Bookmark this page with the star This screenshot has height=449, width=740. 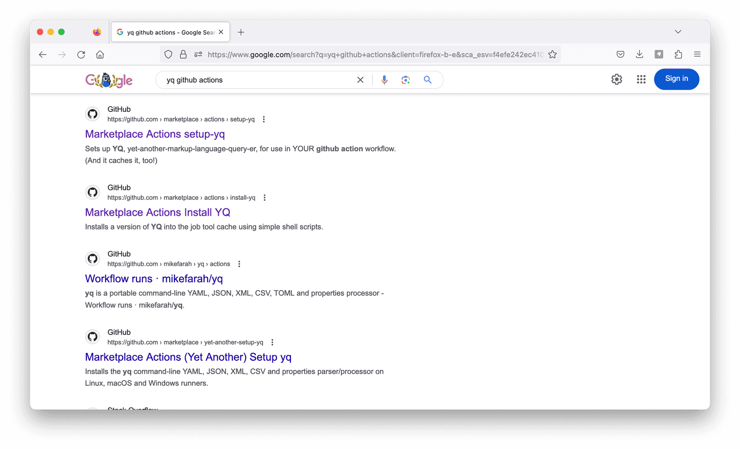tap(552, 54)
